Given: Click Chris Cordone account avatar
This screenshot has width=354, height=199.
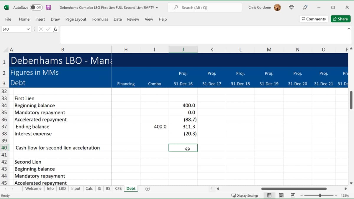Looking at the screenshot, I should click(x=277, y=7).
